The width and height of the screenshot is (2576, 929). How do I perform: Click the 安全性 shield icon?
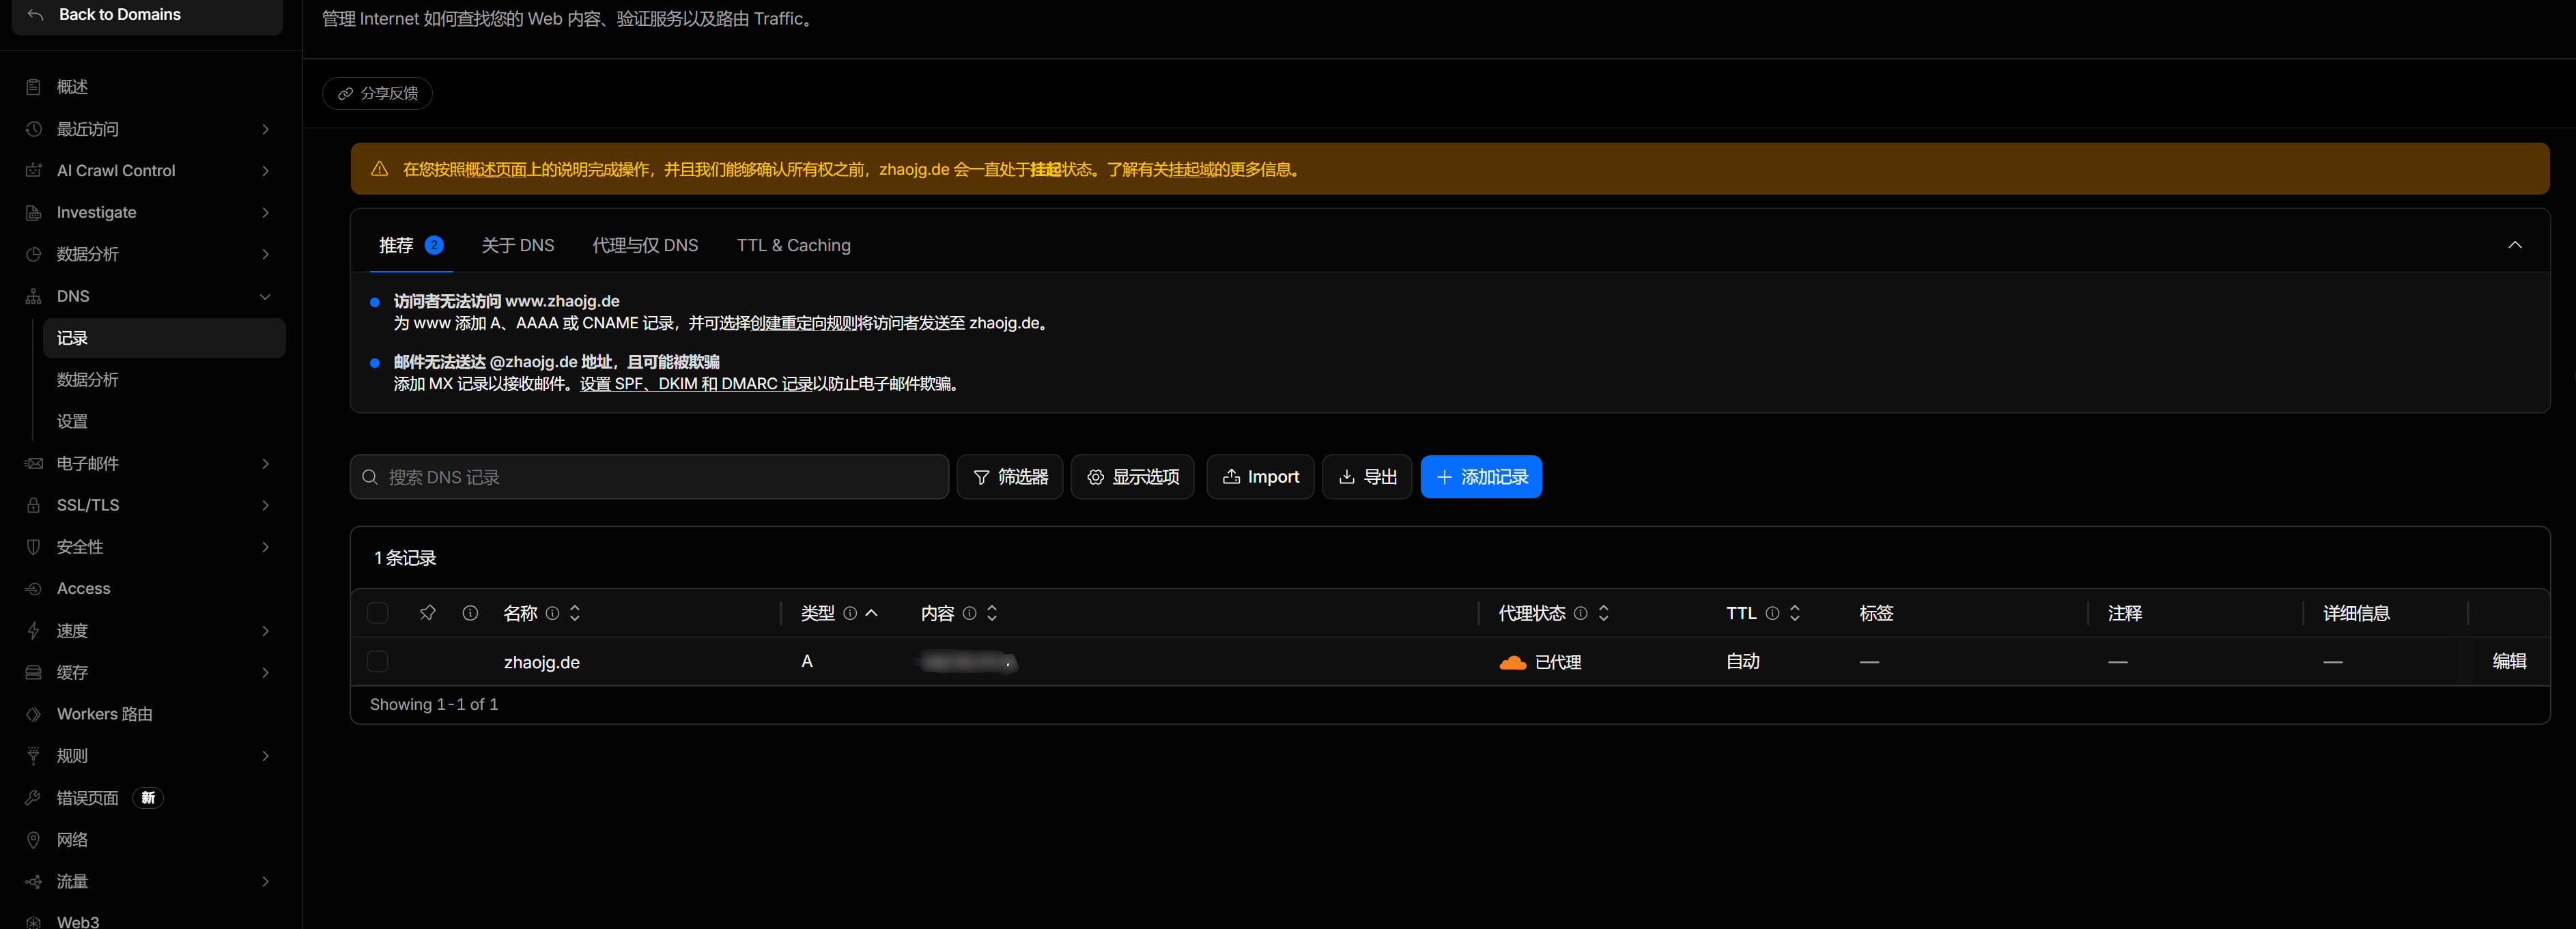point(34,547)
